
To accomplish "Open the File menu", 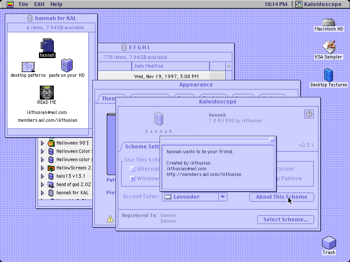I will [24, 4].
